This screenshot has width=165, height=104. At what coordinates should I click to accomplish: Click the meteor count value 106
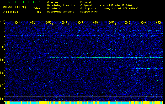click(x=39, y=12)
